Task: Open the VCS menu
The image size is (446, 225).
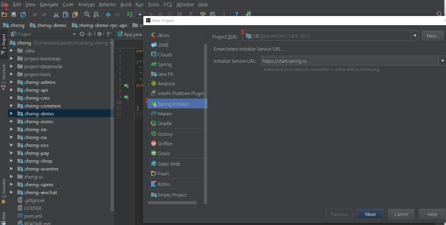Action: pos(168,4)
